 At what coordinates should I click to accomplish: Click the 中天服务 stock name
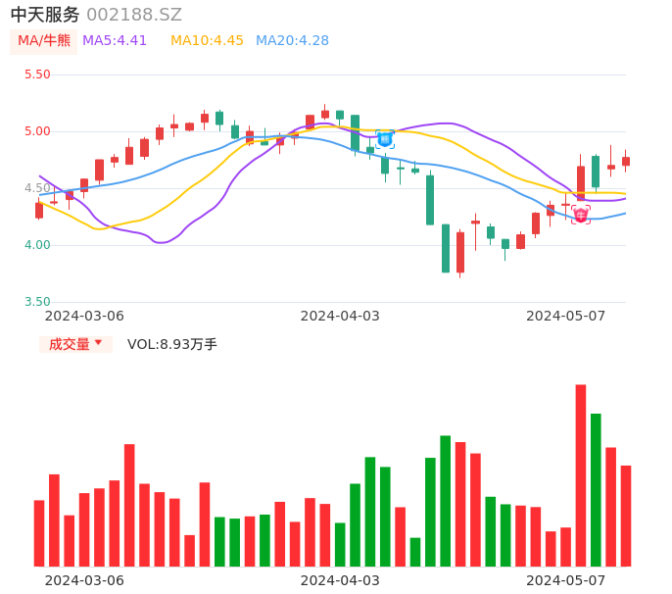(x=45, y=15)
